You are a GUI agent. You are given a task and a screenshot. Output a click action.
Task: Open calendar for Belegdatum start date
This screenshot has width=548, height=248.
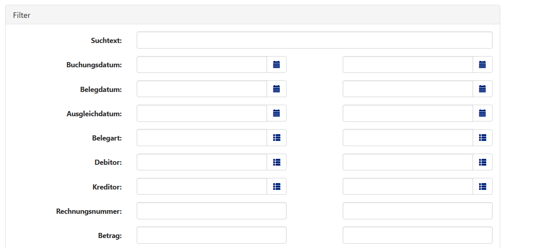(x=277, y=89)
